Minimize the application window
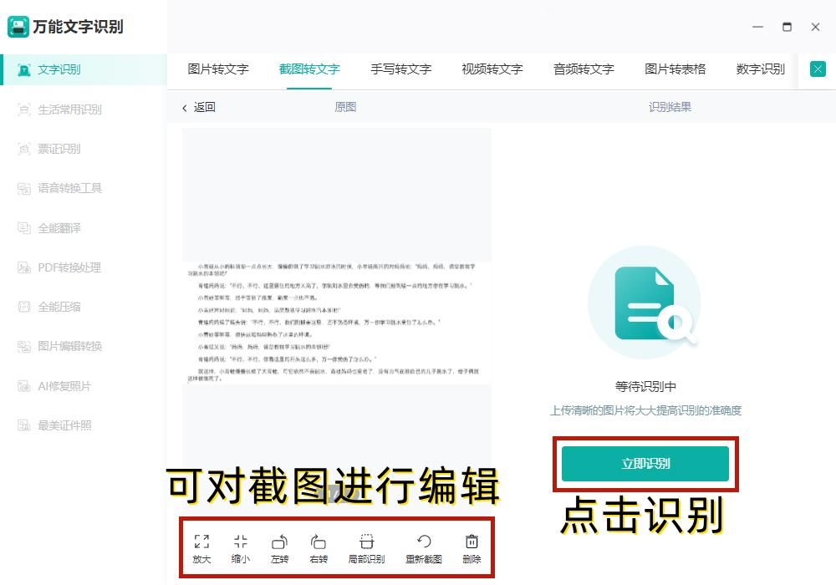The width and height of the screenshot is (836, 585). 757,27
